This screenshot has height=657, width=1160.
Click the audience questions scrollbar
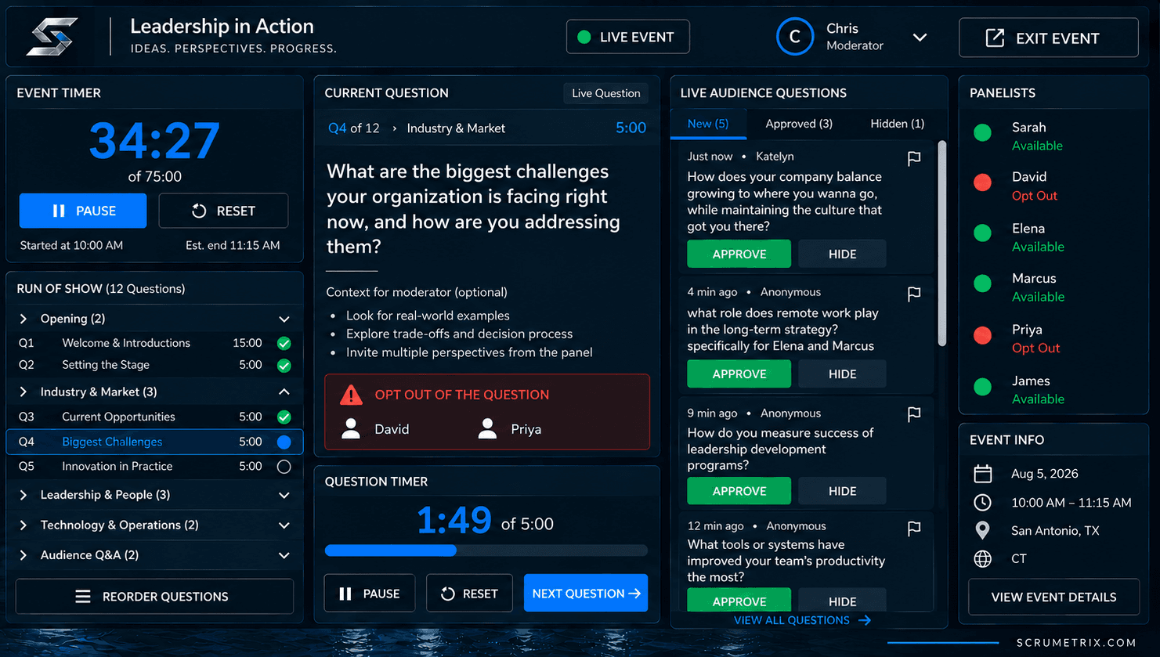pos(942,244)
